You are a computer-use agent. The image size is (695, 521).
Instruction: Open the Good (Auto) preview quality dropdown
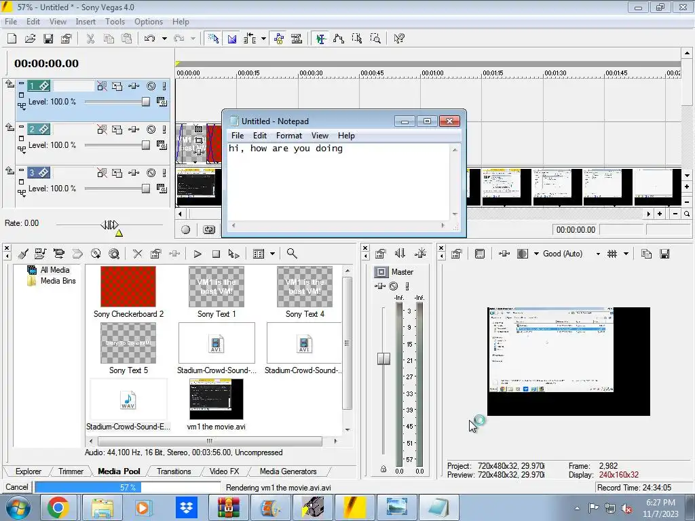click(598, 254)
